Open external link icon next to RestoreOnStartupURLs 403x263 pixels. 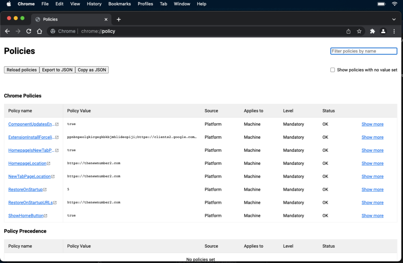click(55, 203)
